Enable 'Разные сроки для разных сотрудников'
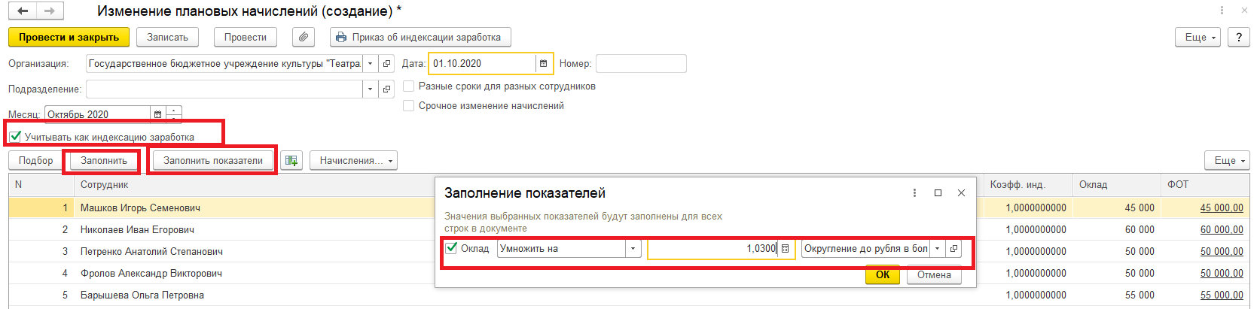 (409, 86)
